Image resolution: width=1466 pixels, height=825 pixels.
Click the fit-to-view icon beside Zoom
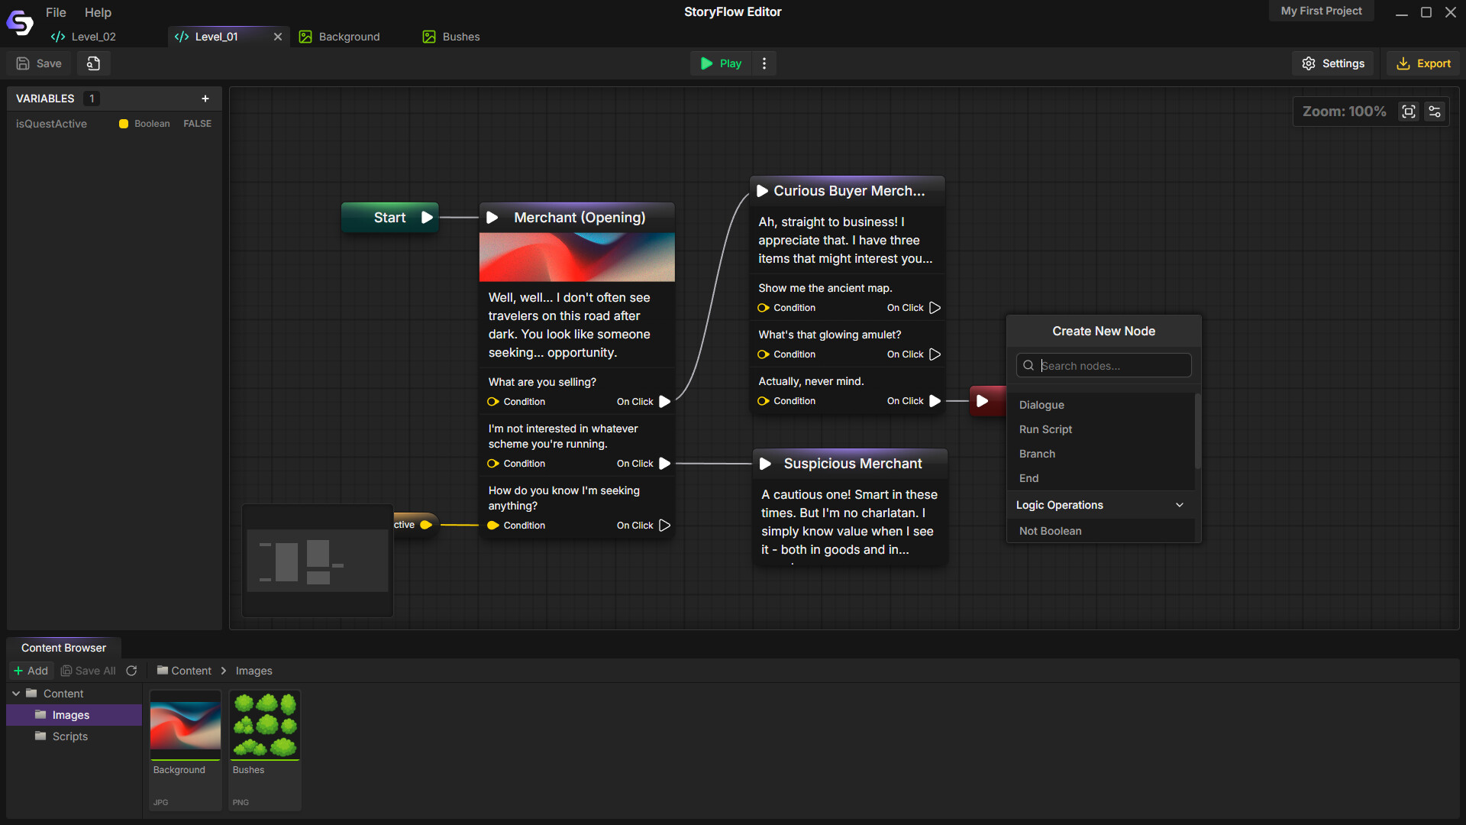coord(1409,112)
